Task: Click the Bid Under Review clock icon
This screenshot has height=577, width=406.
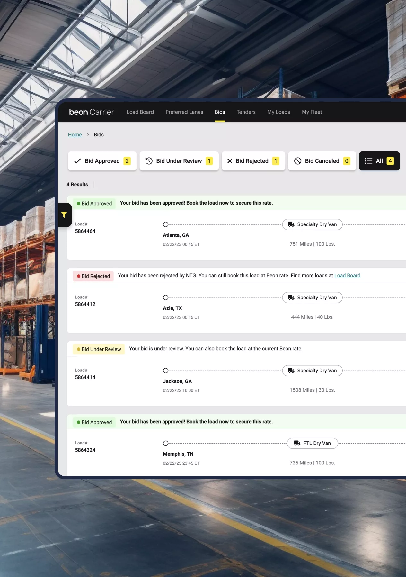Action: [x=149, y=161]
